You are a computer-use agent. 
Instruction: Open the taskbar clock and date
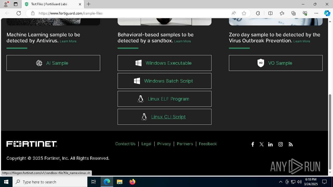pyautogui.click(x=311, y=182)
